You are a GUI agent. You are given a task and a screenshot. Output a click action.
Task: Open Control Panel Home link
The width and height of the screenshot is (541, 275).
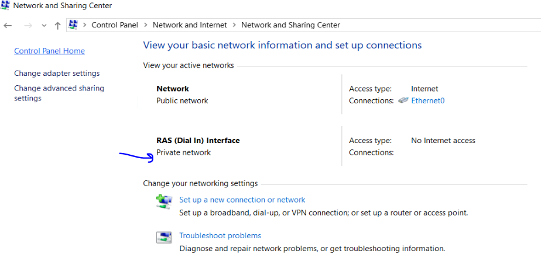pyautogui.click(x=49, y=51)
